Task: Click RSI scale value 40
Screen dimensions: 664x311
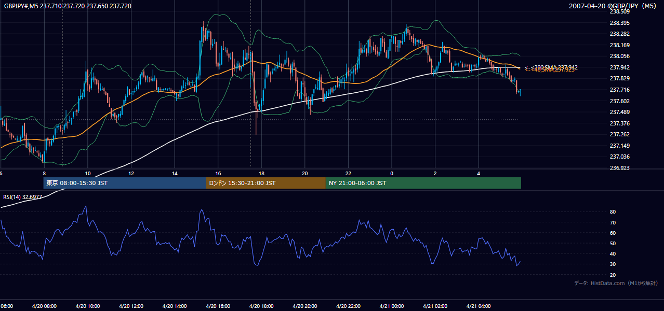Action: (x=613, y=253)
